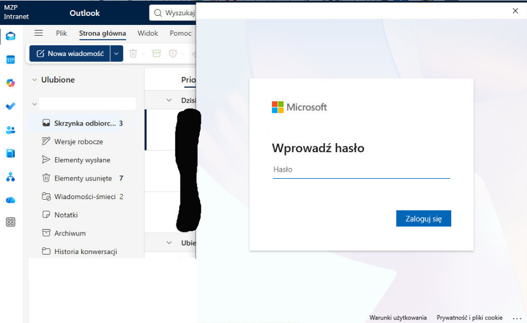Image resolution: width=527 pixels, height=323 pixels.
Task: Click the search magnifier icon
Action: tap(158, 13)
